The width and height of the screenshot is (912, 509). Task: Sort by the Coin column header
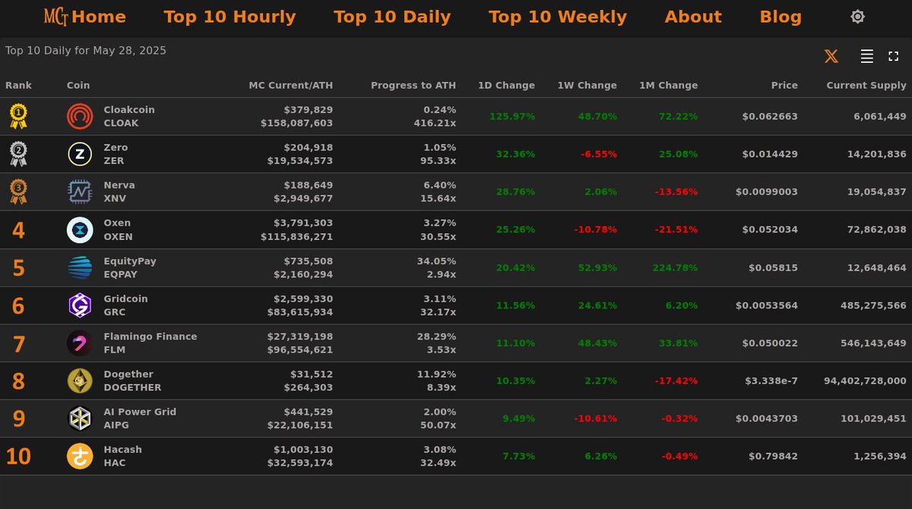78,86
